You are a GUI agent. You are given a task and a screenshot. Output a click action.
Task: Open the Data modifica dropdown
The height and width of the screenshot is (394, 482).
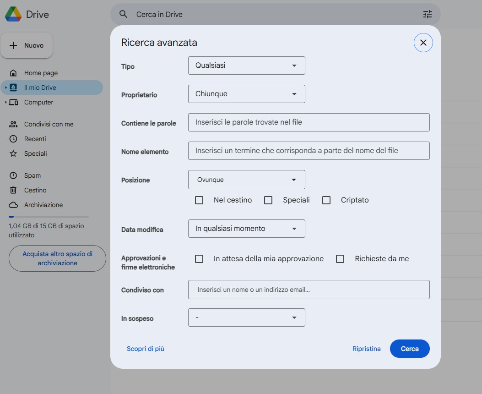tap(246, 228)
